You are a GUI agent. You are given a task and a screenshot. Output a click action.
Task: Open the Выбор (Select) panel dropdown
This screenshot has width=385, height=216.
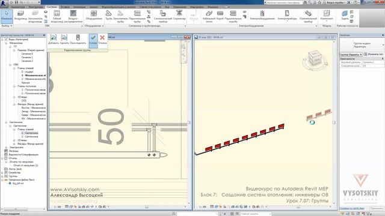(7, 26)
